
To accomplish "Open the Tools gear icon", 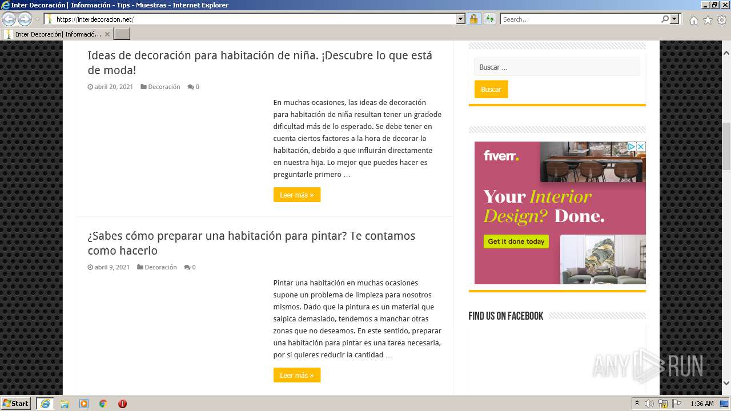I will coord(722,20).
